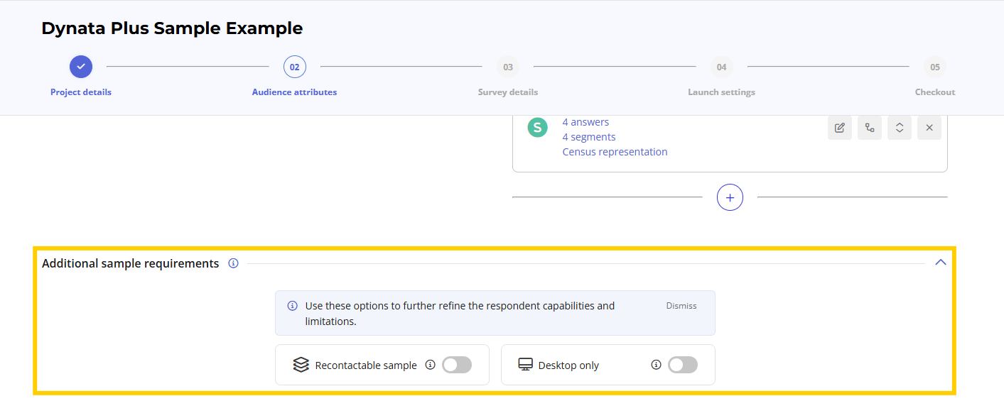
Task: Click info icon inside the blue banner
Action: click(x=292, y=306)
